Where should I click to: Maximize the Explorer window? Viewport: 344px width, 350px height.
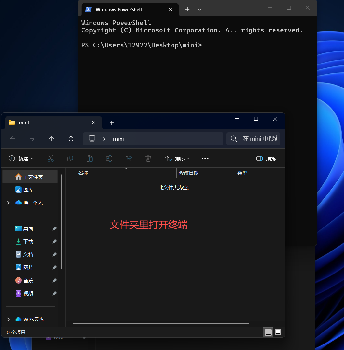[x=256, y=119]
